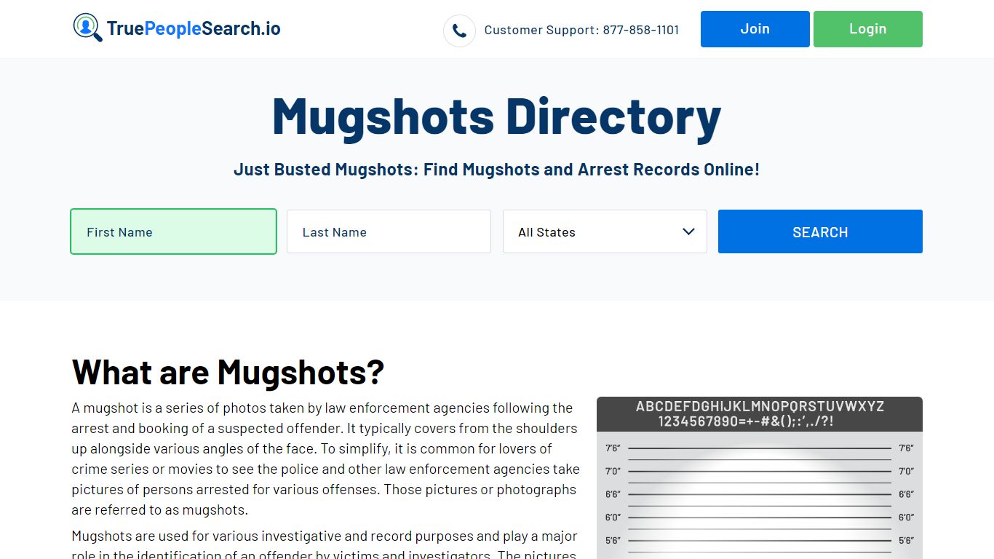The image size is (994, 559).
Task: Click the paragraph starting 'A mugshot is a series'
Action: click(326, 459)
